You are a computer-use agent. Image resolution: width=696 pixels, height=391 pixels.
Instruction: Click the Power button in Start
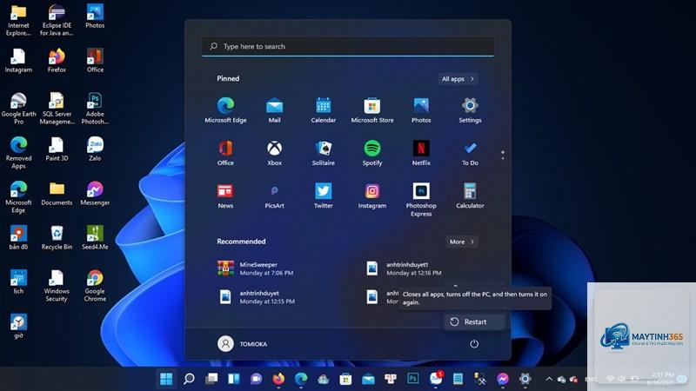[474, 343]
